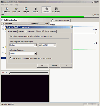Click the Backup! toolbar icon
100x106 pixels.
pyautogui.click(x=36, y=9)
